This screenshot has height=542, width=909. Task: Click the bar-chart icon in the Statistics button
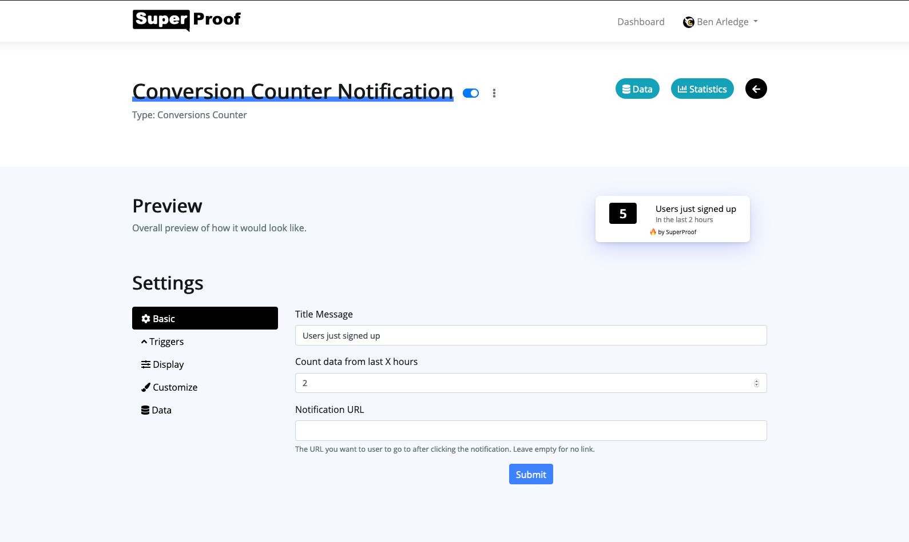[683, 89]
